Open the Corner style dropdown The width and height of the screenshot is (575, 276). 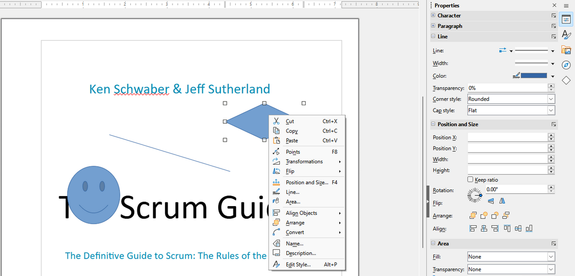tap(551, 99)
